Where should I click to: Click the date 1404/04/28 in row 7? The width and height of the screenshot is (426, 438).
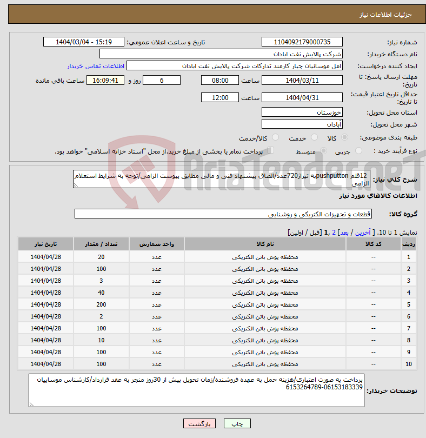coord(45,328)
